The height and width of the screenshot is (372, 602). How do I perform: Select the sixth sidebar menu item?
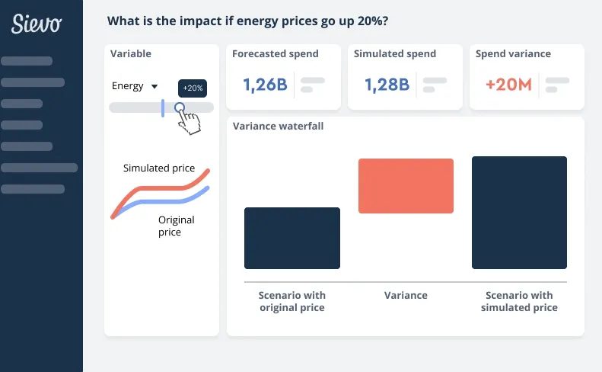coord(39,168)
